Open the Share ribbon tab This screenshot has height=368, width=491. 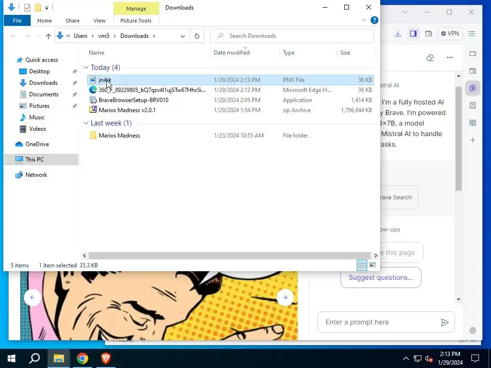[72, 21]
